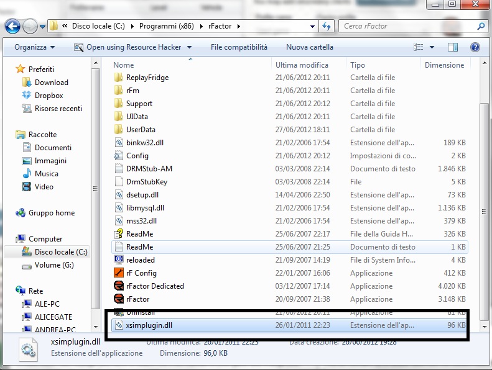Viewport: 492px width, 370px height.
Task: Select the Support folder icon
Action: (x=119, y=104)
